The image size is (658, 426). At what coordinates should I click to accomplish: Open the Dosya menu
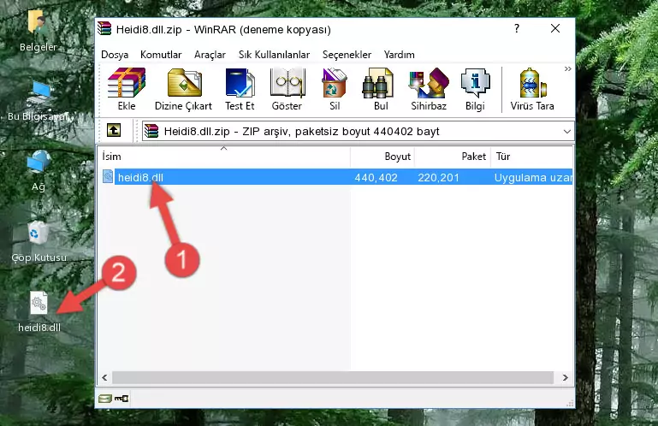click(x=115, y=55)
